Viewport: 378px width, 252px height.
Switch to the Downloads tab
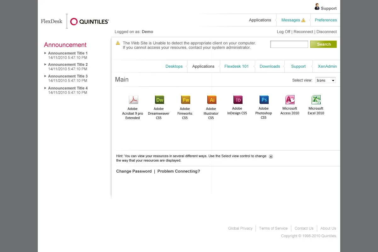[270, 66]
